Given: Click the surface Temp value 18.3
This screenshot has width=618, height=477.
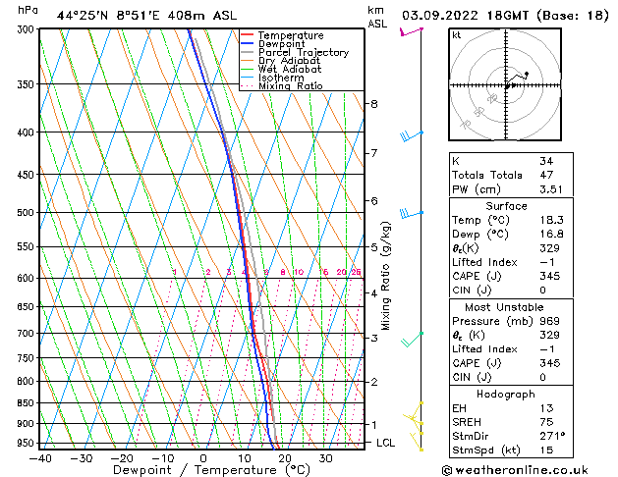Looking at the screenshot, I should 551,220.
